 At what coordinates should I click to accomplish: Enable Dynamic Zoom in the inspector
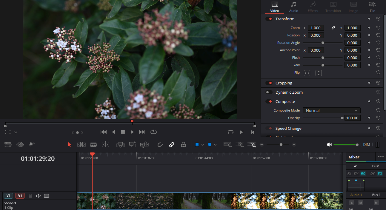click(268, 92)
